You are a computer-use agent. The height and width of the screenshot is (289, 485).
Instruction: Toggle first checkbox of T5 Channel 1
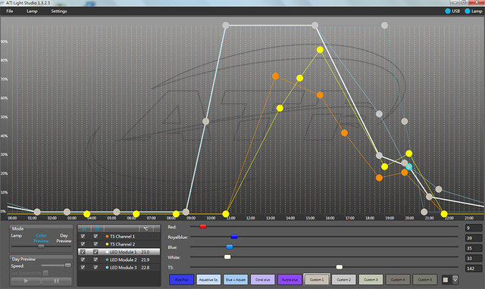(x=83, y=236)
